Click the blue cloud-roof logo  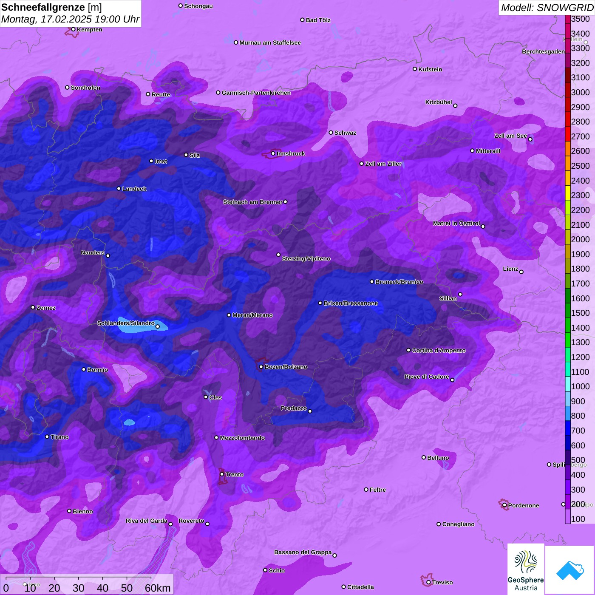click(570, 570)
